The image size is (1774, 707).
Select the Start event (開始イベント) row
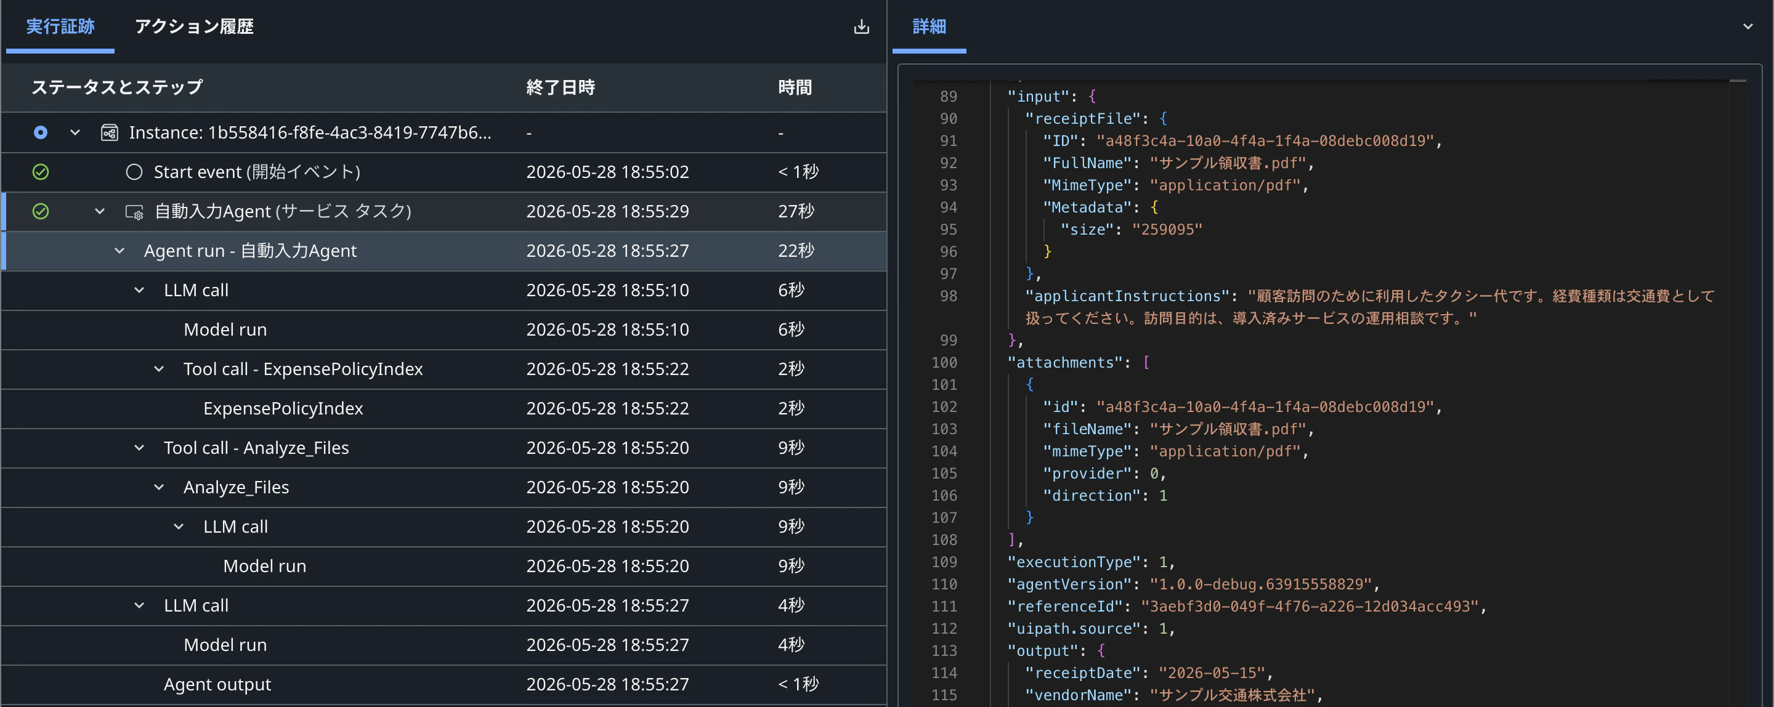click(x=443, y=172)
